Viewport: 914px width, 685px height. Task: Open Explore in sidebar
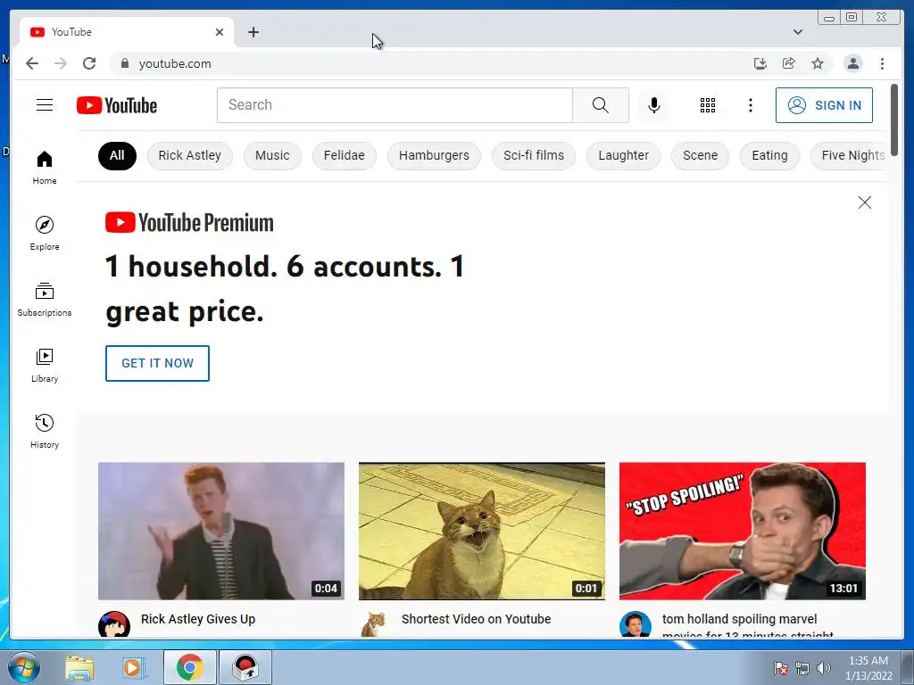(45, 233)
